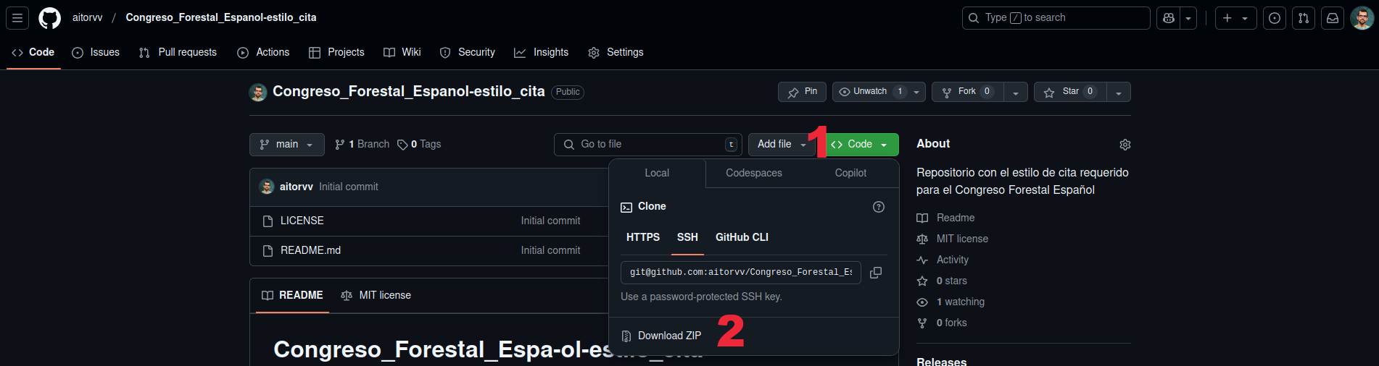Viewport: 1379px width, 366px height.
Task: Star this repository
Action: point(1070,92)
